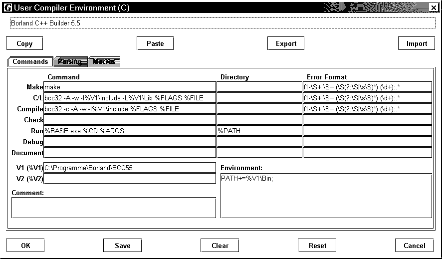Cancel the dialog
The height and width of the screenshot is (259, 442).
(x=415, y=246)
